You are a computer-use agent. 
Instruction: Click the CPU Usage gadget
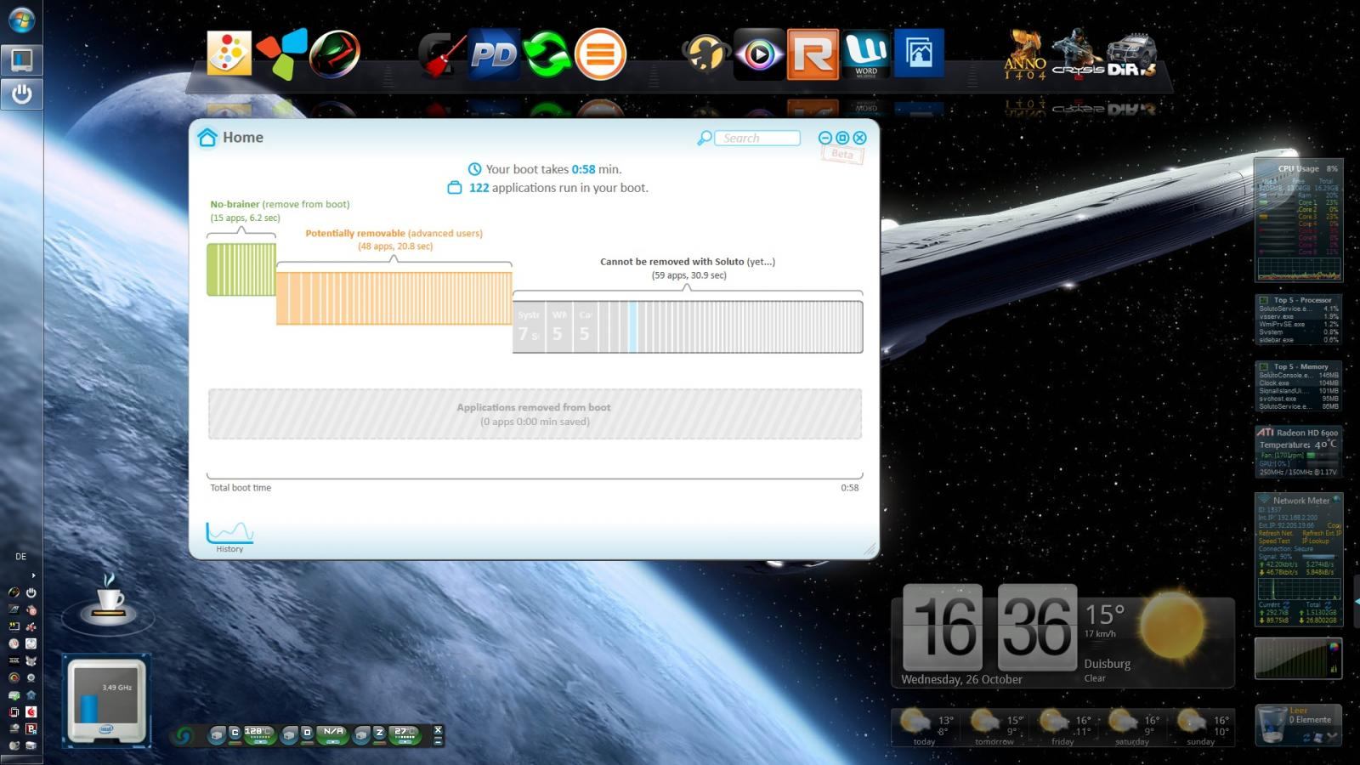[1299, 220]
